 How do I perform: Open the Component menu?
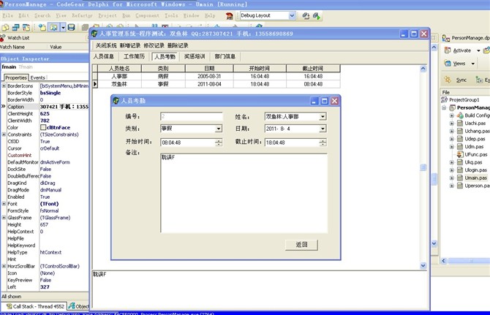click(147, 15)
